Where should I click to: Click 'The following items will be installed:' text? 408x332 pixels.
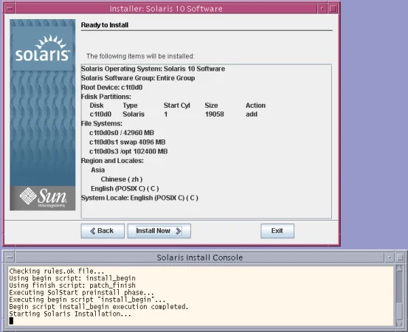pos(140,56)
